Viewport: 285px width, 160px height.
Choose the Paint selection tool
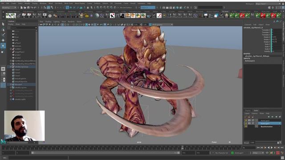3,35
